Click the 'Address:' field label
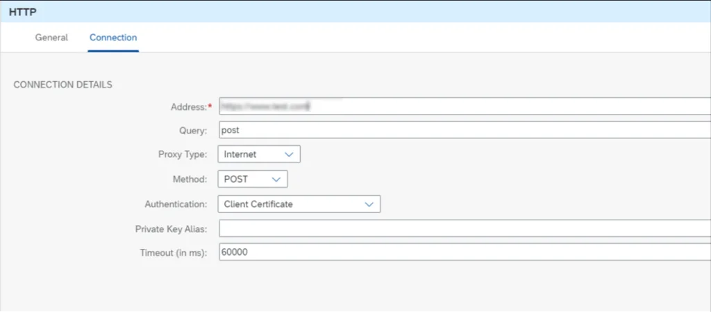The height and width of the screenshot is (312, 711). click(188, 106)
